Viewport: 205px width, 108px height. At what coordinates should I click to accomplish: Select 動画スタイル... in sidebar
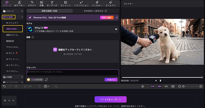tap(13, 35)
